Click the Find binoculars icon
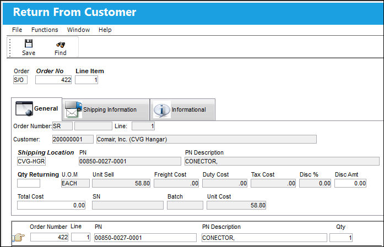The height and width of the screenshot is (247, 384). pos(61,45)
